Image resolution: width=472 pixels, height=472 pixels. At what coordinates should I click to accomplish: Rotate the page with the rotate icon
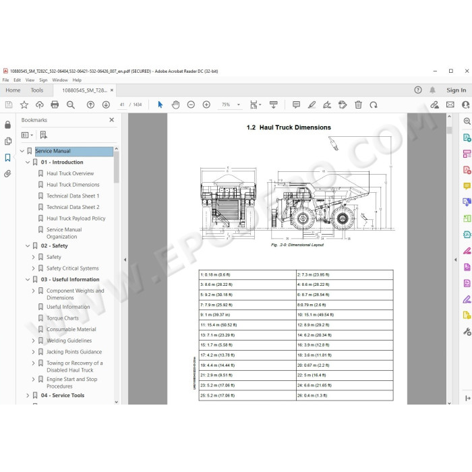pyautogui.click(x=374, y=105)
